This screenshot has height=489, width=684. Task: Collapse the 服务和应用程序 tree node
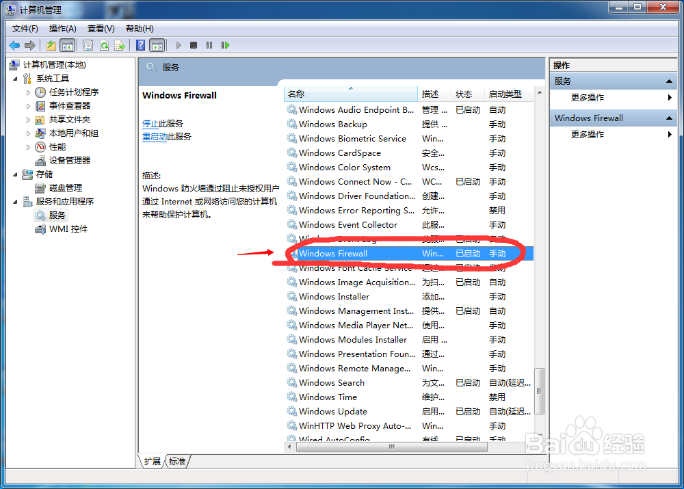point(16,202)
